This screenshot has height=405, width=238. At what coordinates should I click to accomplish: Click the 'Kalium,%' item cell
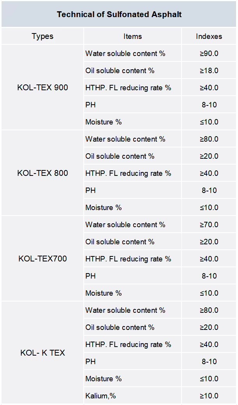coord(132,395)
